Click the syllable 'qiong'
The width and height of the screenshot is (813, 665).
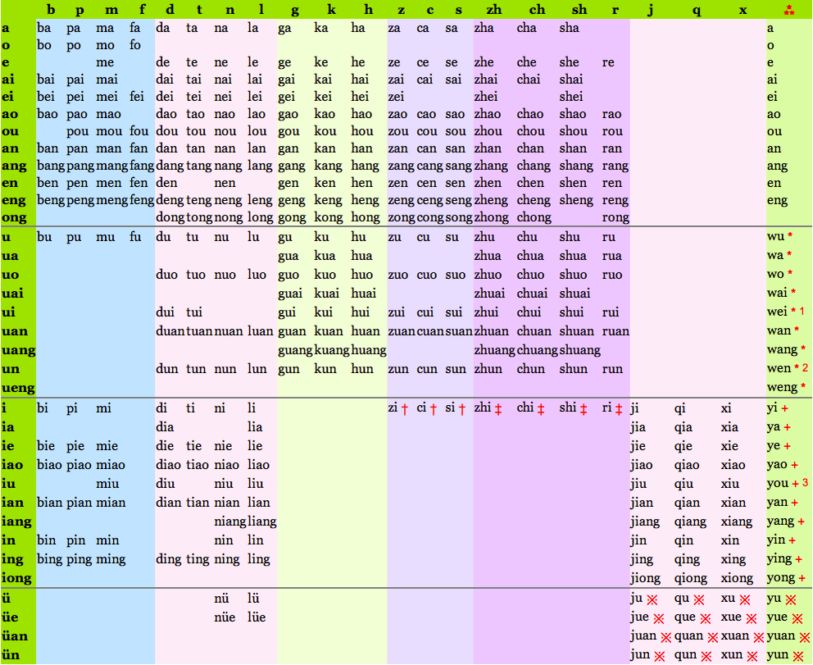(x=691, y=578)
